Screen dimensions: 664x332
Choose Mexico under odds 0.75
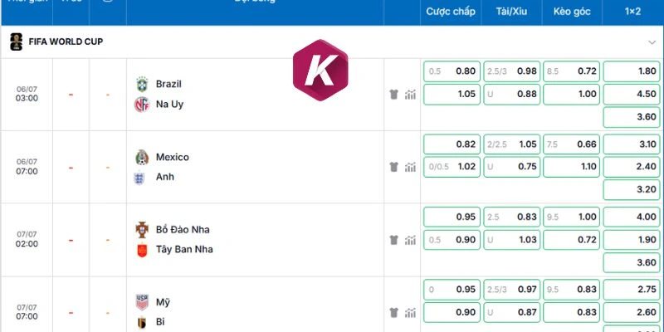(x=512, y=167)
